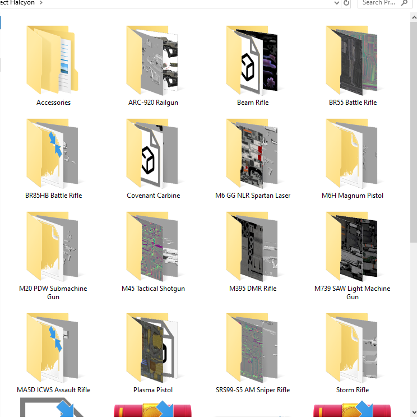Click the BR85HB Battle Rifle name label

[x=53, y=196]
